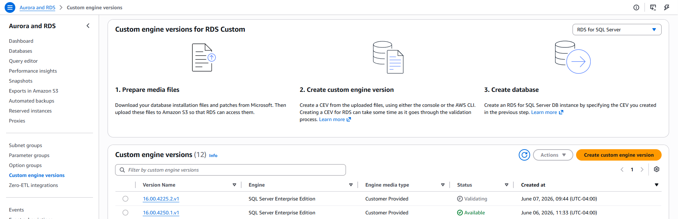Viewport: 678px width, 219px height.
Task: Click the 'June 07, 2026, 09:44' created date
Action: [559, 199]
